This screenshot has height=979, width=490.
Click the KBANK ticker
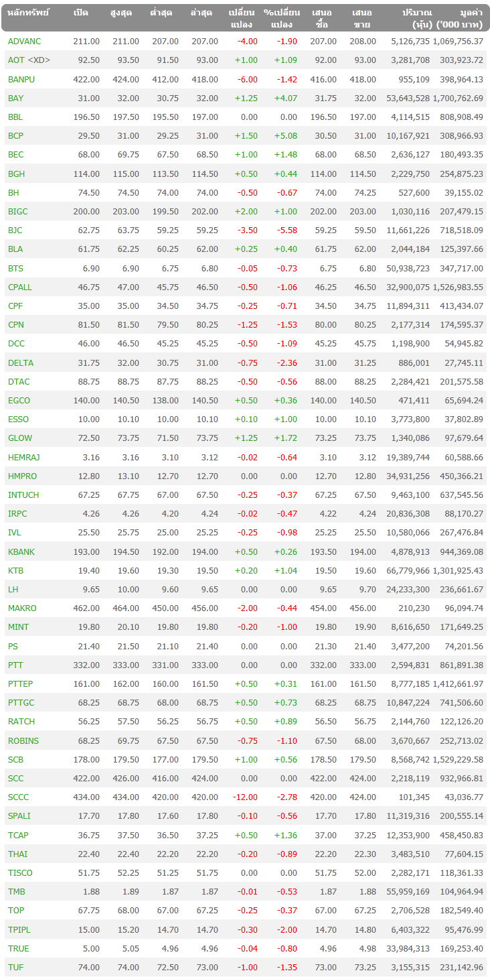click(21, 552)
